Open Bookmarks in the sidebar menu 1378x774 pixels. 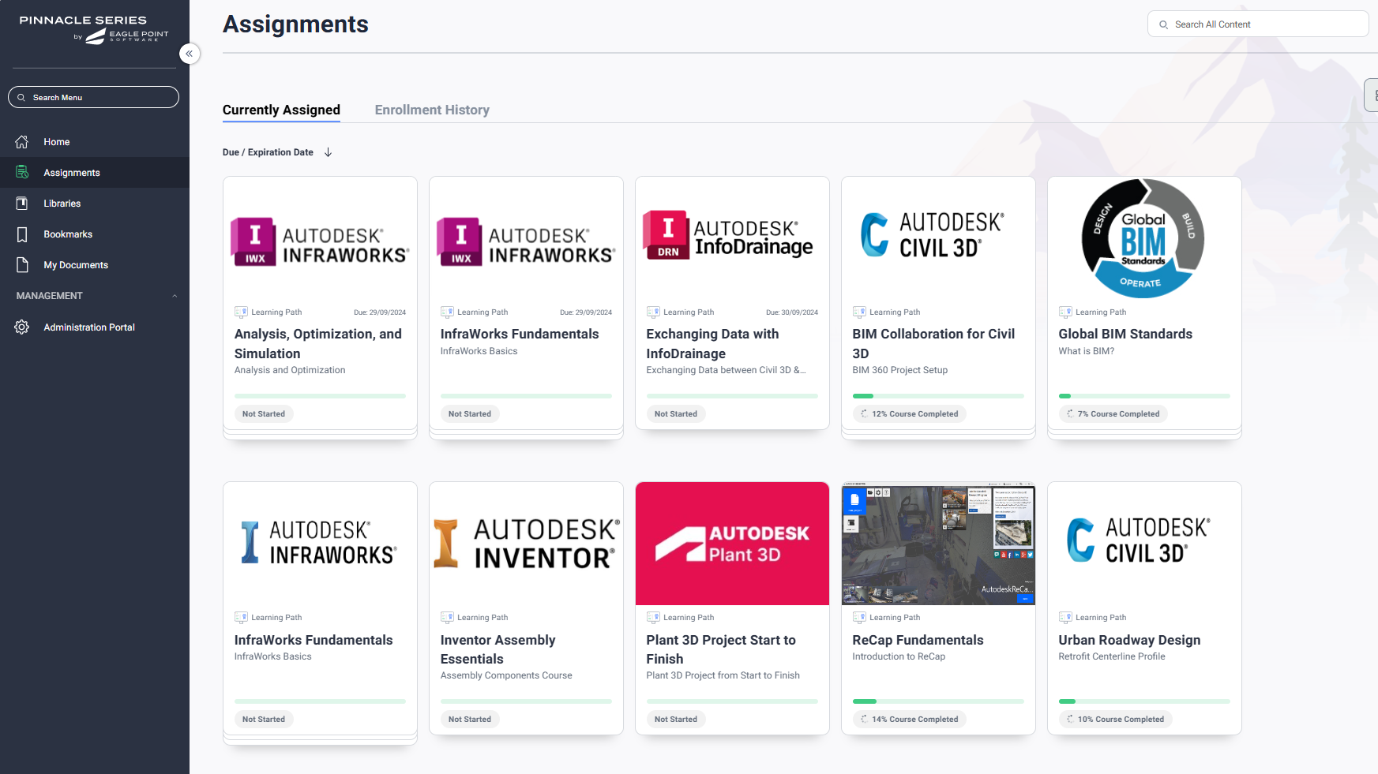pos(68,234)
